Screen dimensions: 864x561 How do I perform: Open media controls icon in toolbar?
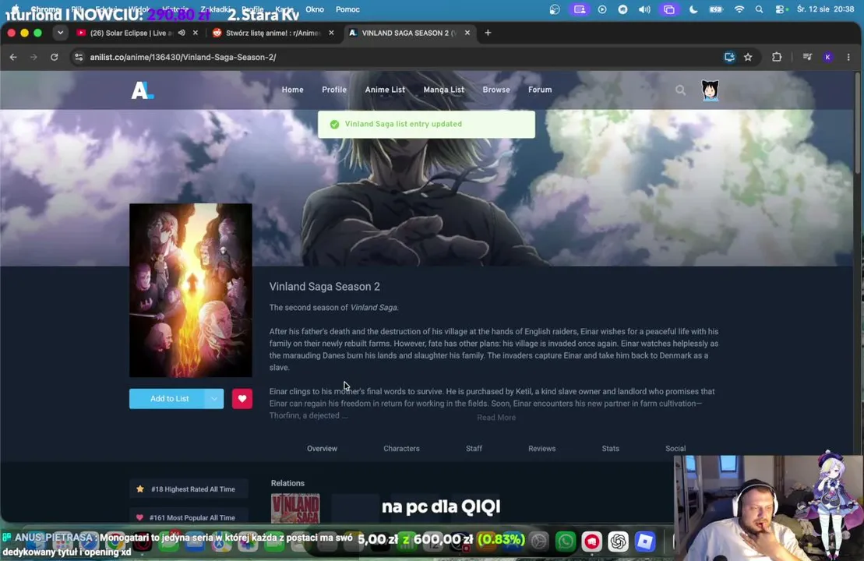point(807,57)
